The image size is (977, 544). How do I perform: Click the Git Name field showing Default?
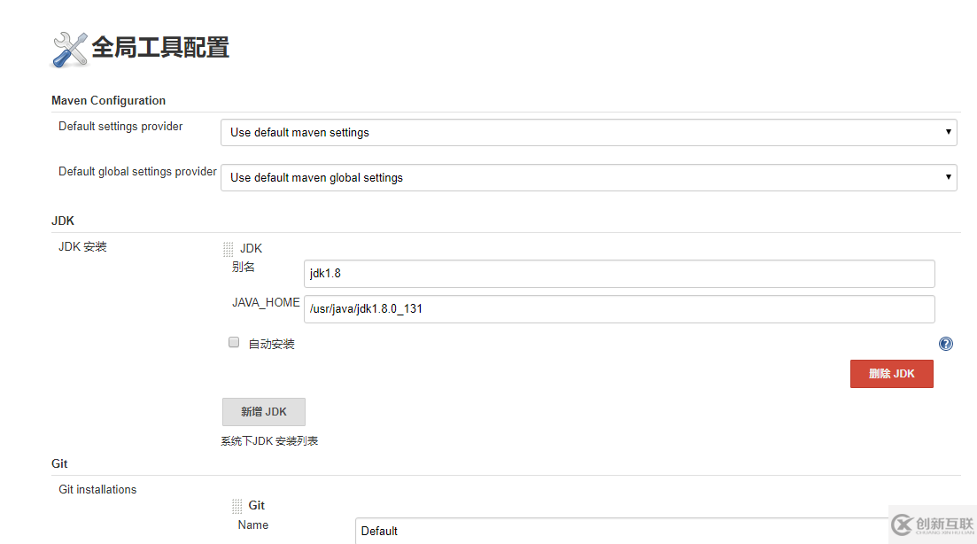click(x=620, y=531)
